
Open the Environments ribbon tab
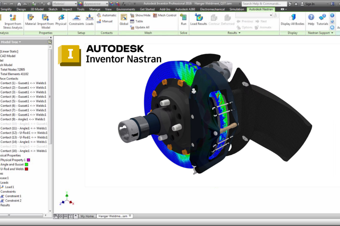pyautogui.click(x=125, y=9)
